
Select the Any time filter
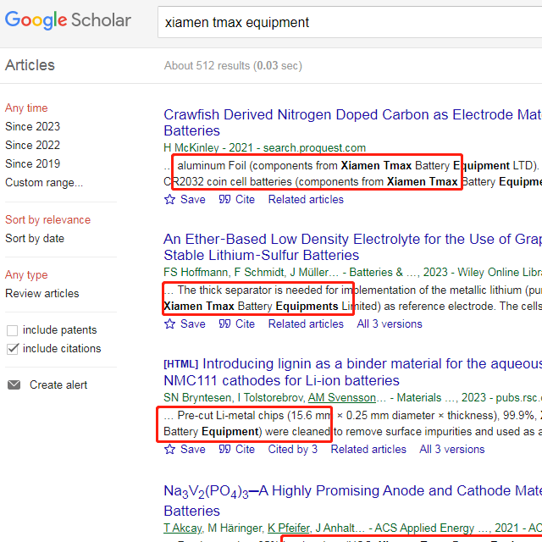pyautogui.click(x=26, y=108)
